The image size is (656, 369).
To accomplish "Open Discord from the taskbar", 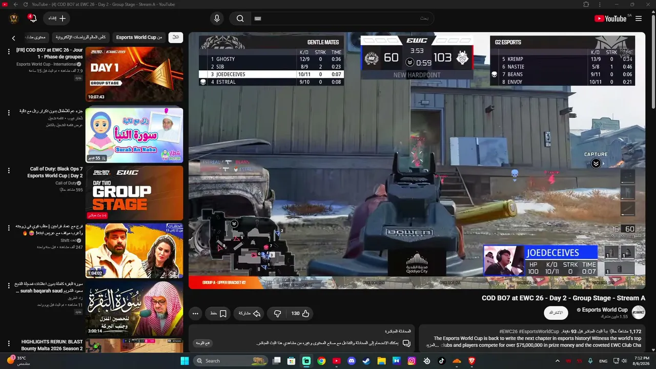I will click(x=351, y=361).
